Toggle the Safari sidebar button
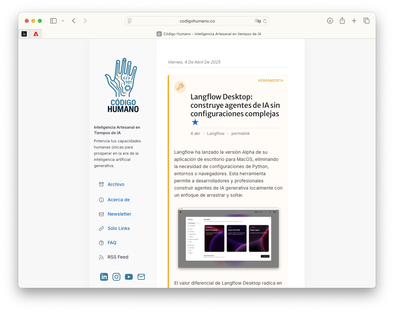The image size is (394, 312). pyautogui.click(x=53, y=21)
